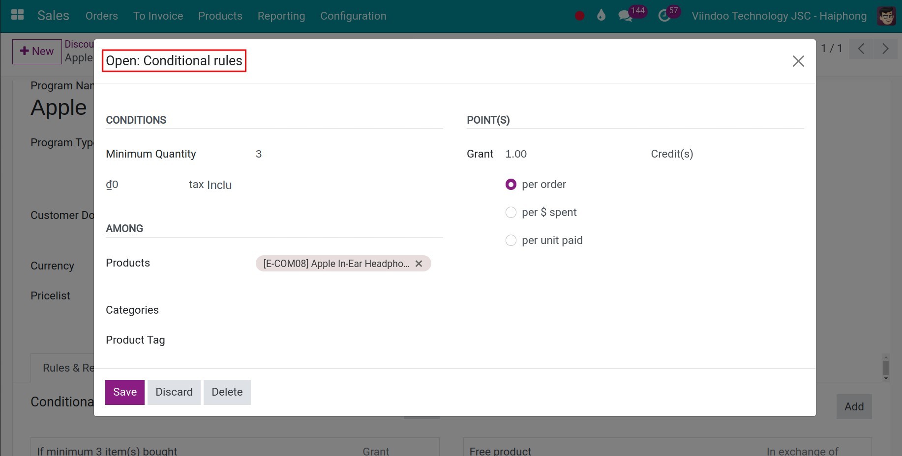
Task: Select the per unit paid option
Action: [511, 241]
